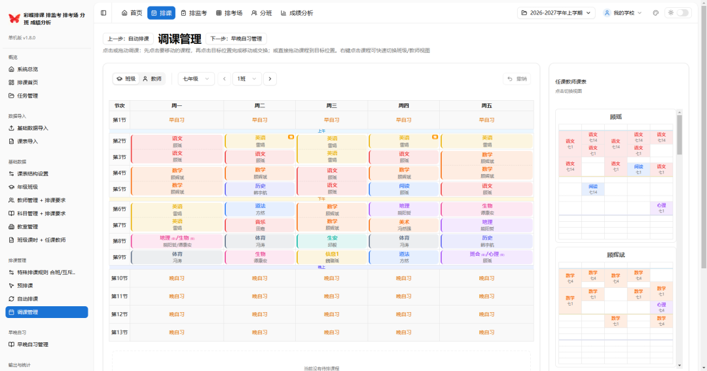Select Friday period 9 班会/心理 lesson
Screen dimensions: 707x371
coord(487,257)
